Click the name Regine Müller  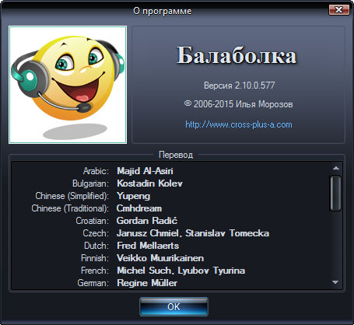point(147,283)
